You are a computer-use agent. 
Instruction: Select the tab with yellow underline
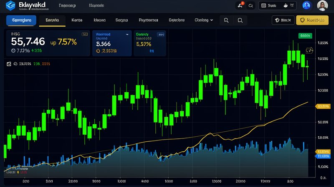coord(52,20)
